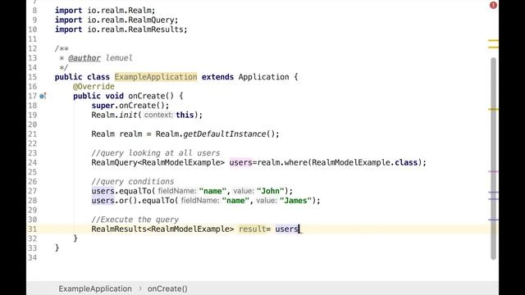Click the comment //query conditions
Image resolution: width=525 pixels, height=295 pixels.
pyautogui.click(x=133, y=182)
